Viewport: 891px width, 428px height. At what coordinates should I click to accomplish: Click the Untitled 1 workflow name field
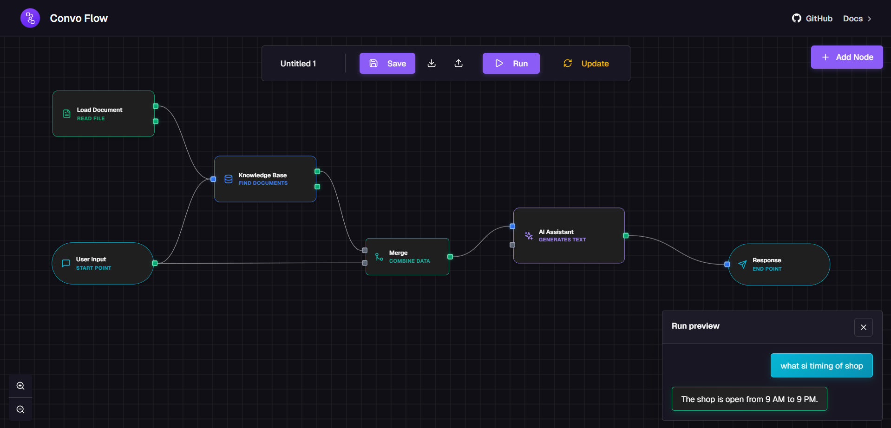(298, 63)
